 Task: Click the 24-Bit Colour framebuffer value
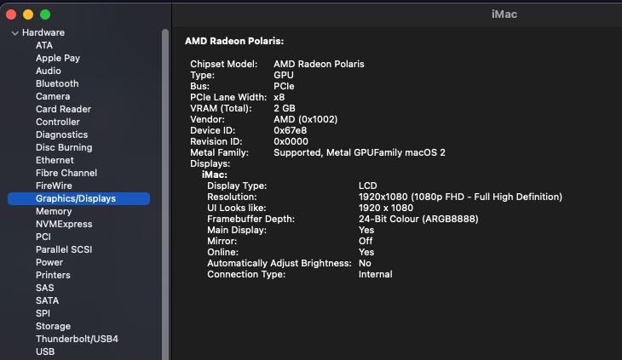[418, 219]
